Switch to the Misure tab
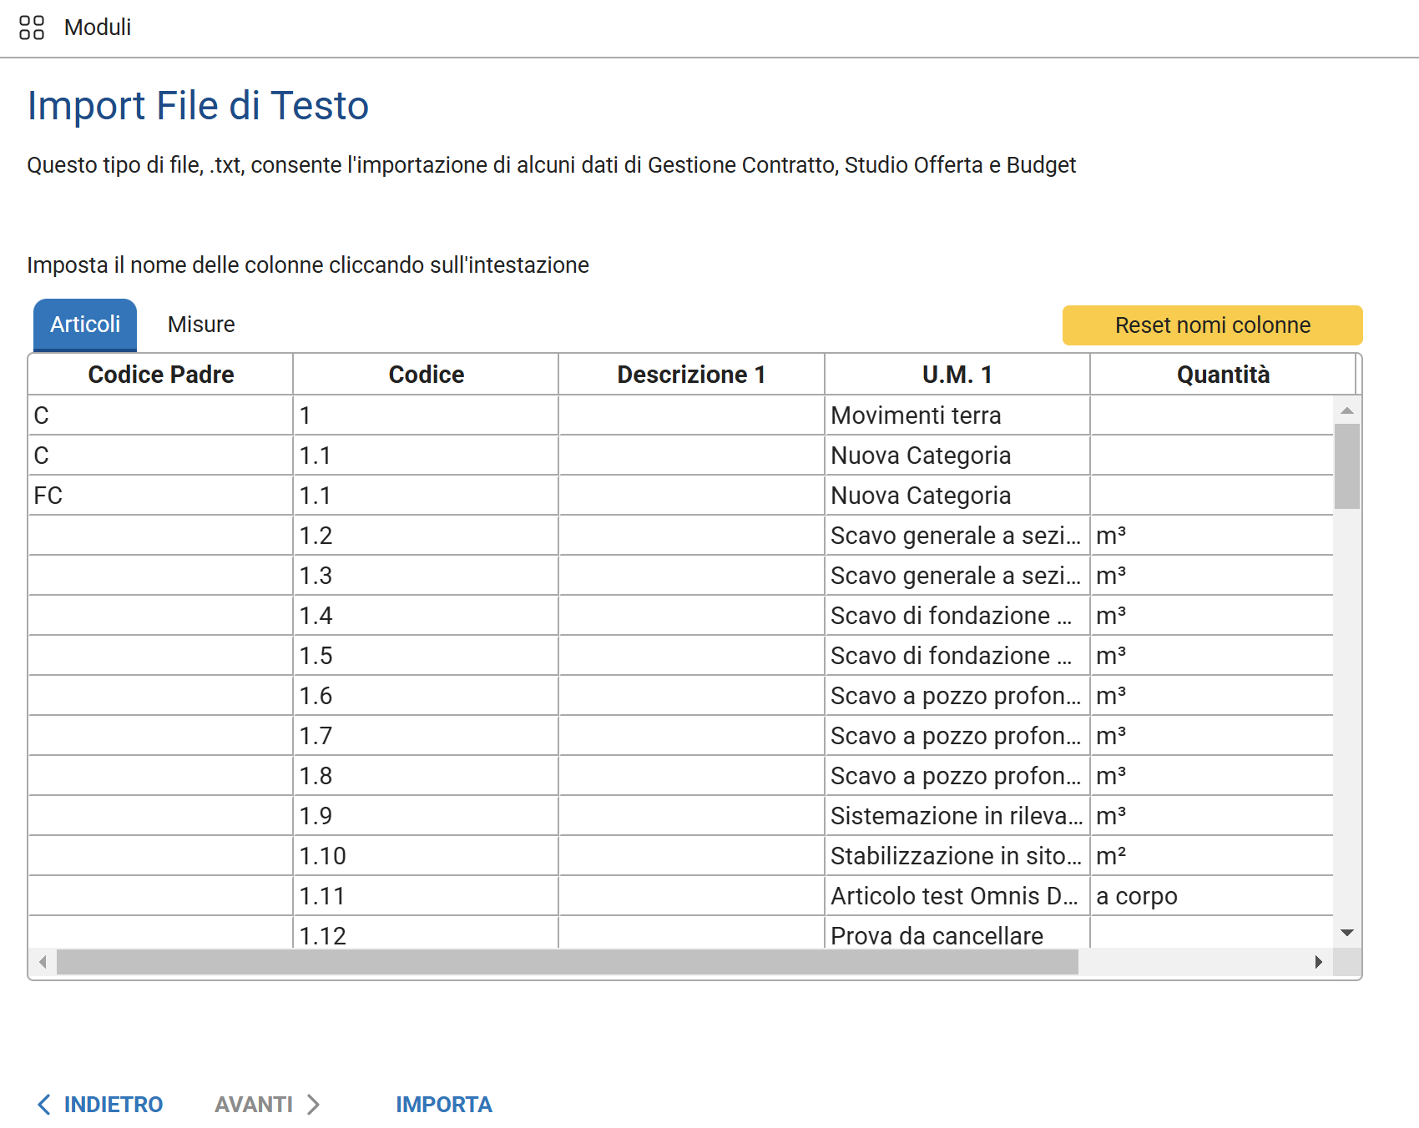 tap(201, 325)
